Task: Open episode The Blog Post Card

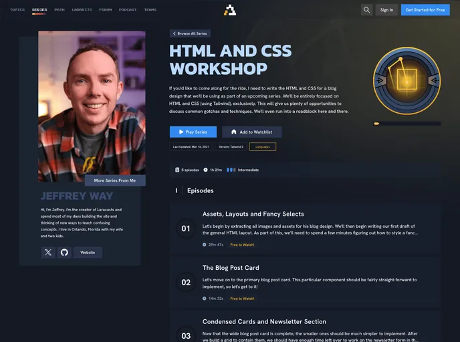Action: pyautogui.click(x=231, y=268)
